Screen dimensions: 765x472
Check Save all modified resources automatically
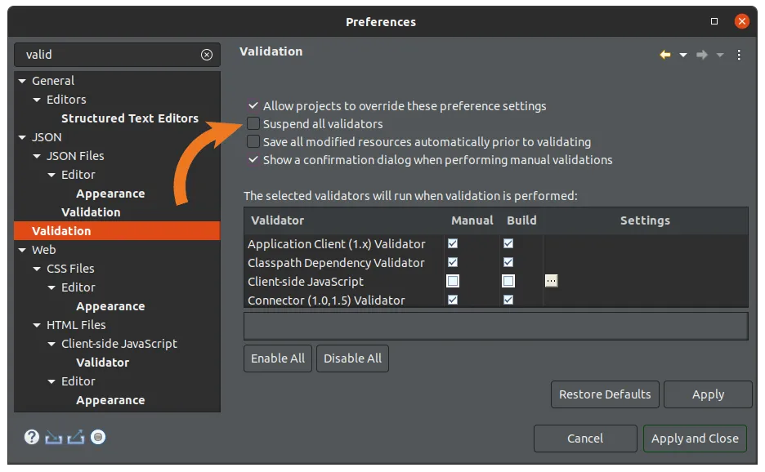point(253,141)
